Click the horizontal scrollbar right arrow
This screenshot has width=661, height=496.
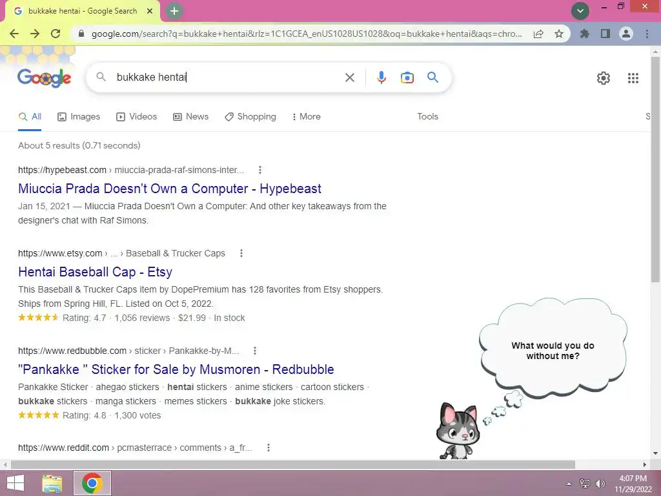point(645,465)
